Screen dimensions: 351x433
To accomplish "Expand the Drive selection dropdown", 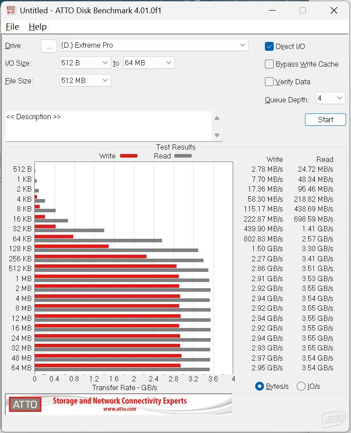I will [154, 45].
